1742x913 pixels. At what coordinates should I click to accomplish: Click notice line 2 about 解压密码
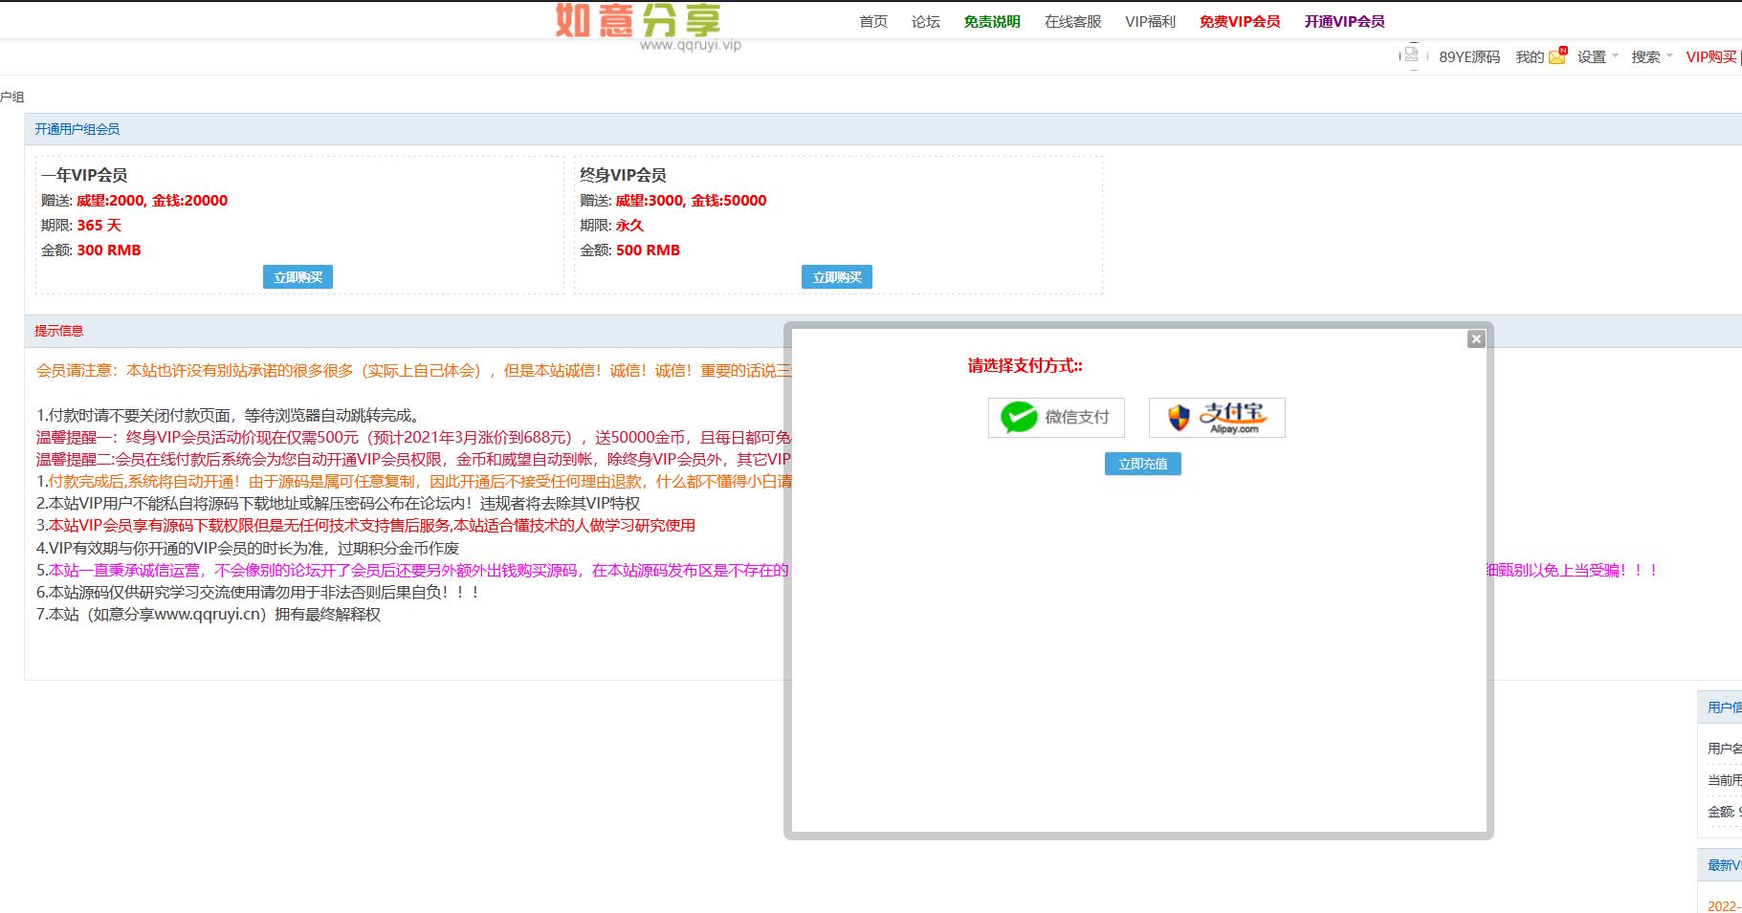click(x=339, y=504)
